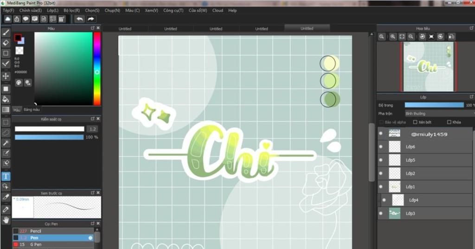Zoom in on the navigator
The image size is (475, 249).
[392, 37]
